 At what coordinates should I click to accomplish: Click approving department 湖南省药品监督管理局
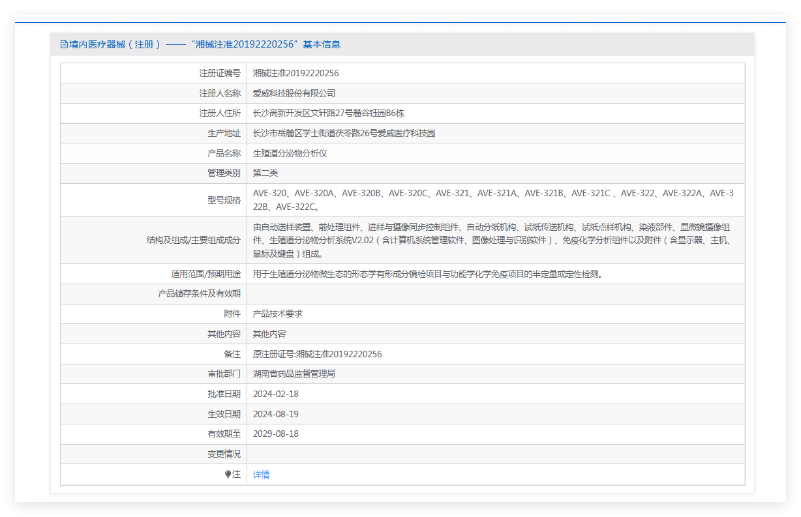click(294, 374)
